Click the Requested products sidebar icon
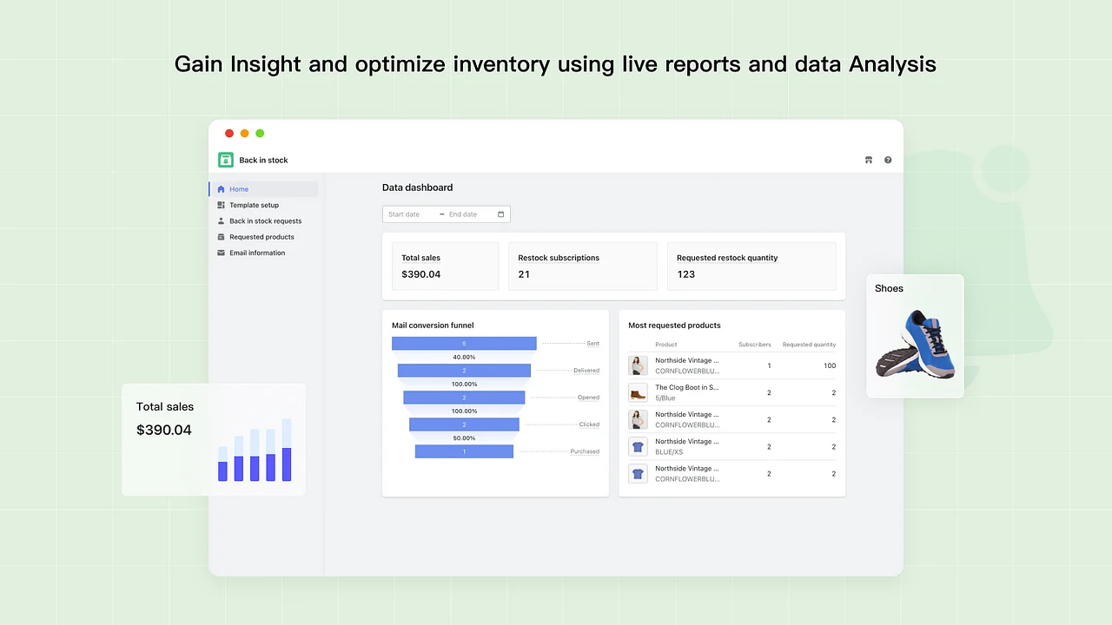The height and width of the screenshot is (625, 1112). click(221, 237)
